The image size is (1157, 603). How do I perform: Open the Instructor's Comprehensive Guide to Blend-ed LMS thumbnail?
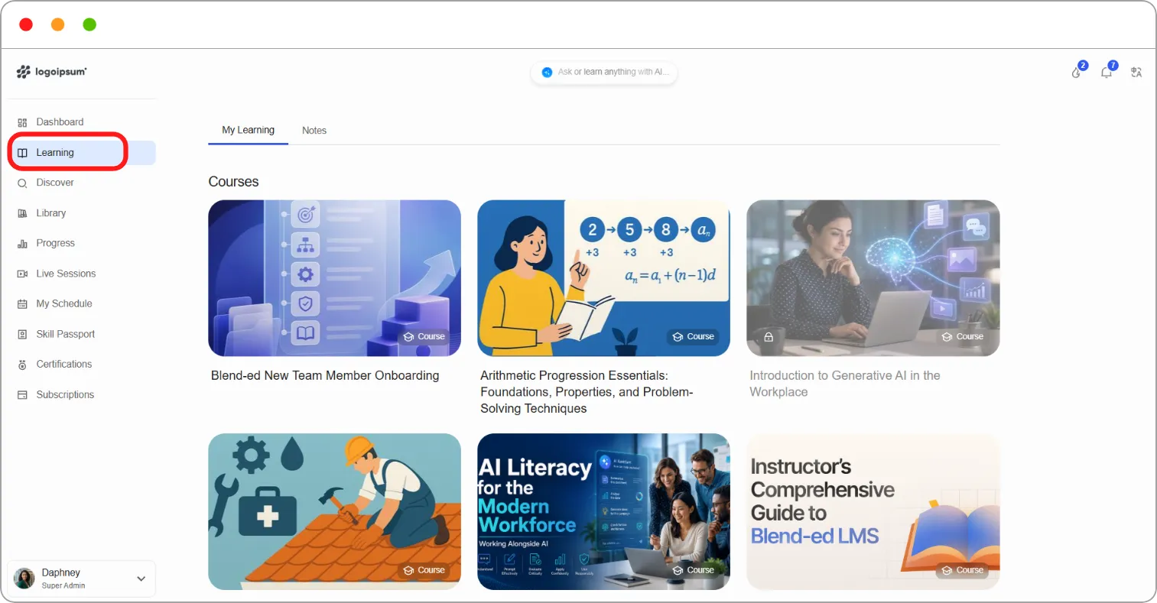coord(873,511)
